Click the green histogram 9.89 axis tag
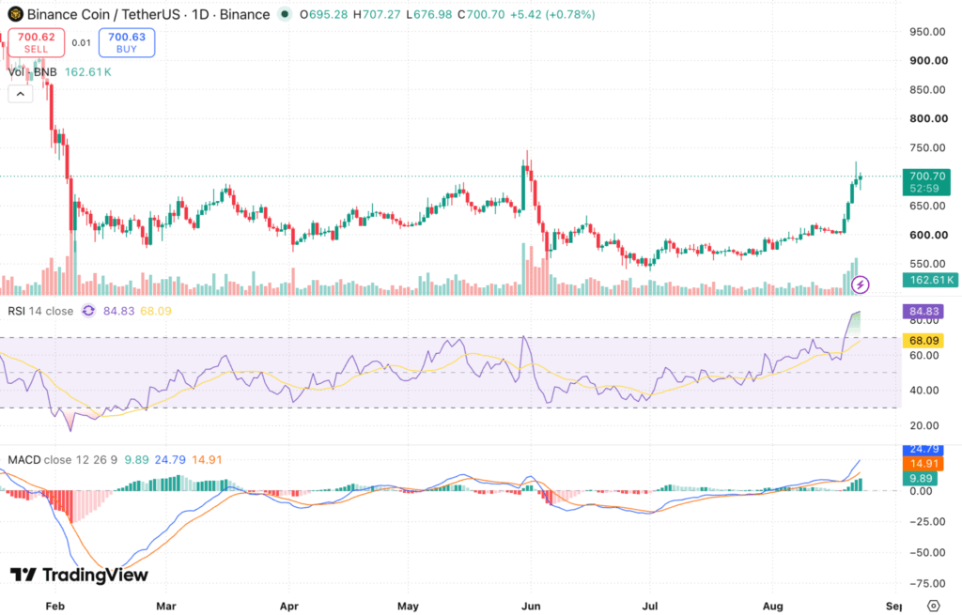Viewport: 962px width, 615px height. tap(920, 478)
